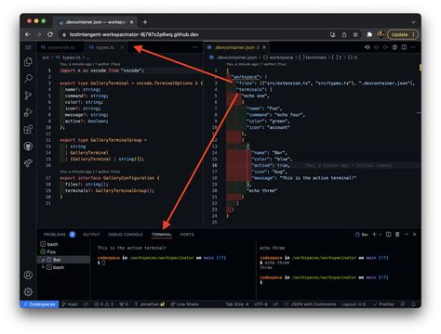Split the terminal panel

click(x=388, y=235)
